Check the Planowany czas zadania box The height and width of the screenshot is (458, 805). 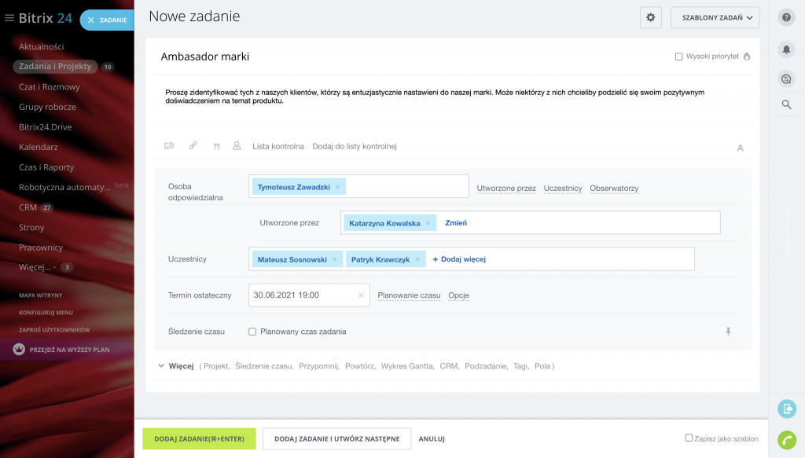tap(252, 332)
